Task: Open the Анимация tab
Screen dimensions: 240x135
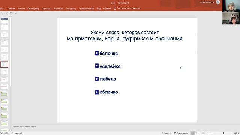Action: (58, 9)
